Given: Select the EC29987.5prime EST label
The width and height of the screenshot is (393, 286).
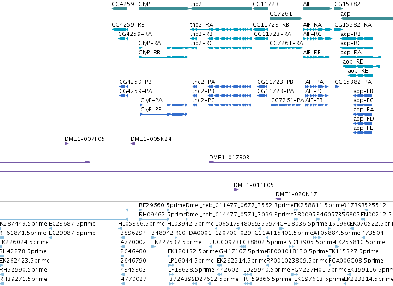Looking at the screenshot, I should pyautogui.click(x=72, y=233).
